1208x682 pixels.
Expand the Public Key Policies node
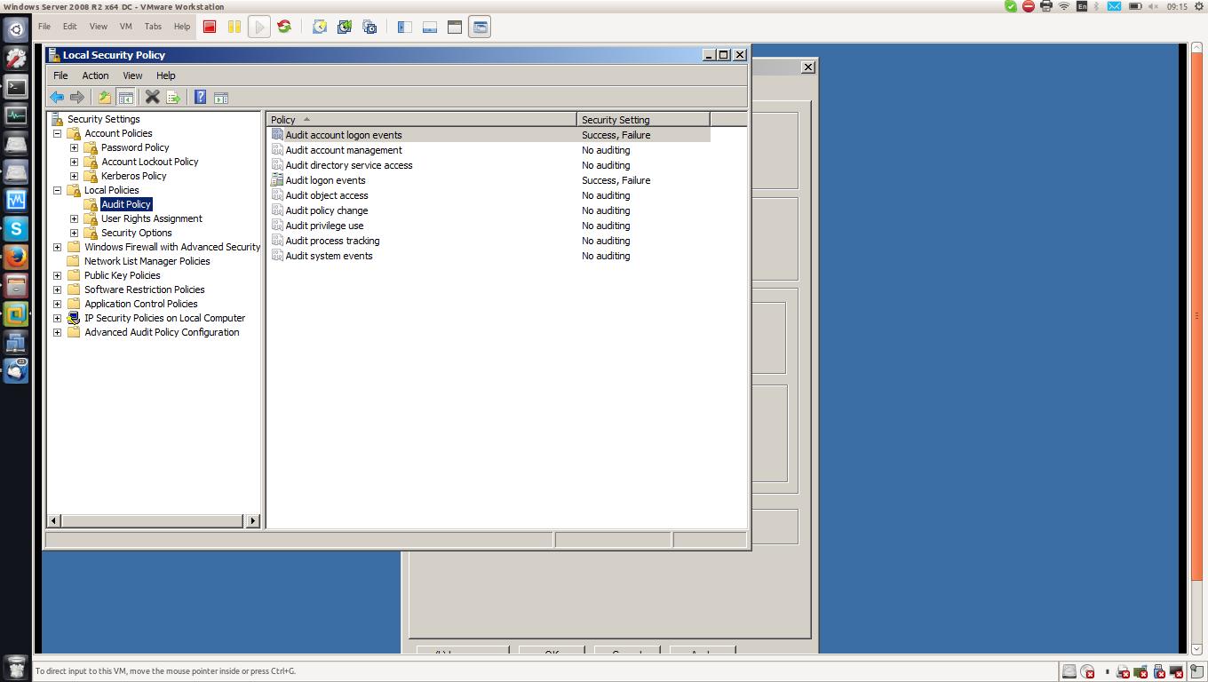pyautogui.click(x=58, y=275)
